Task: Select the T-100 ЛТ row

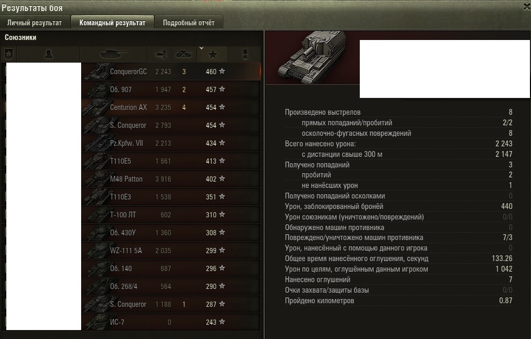Action: tap(131, 215)
